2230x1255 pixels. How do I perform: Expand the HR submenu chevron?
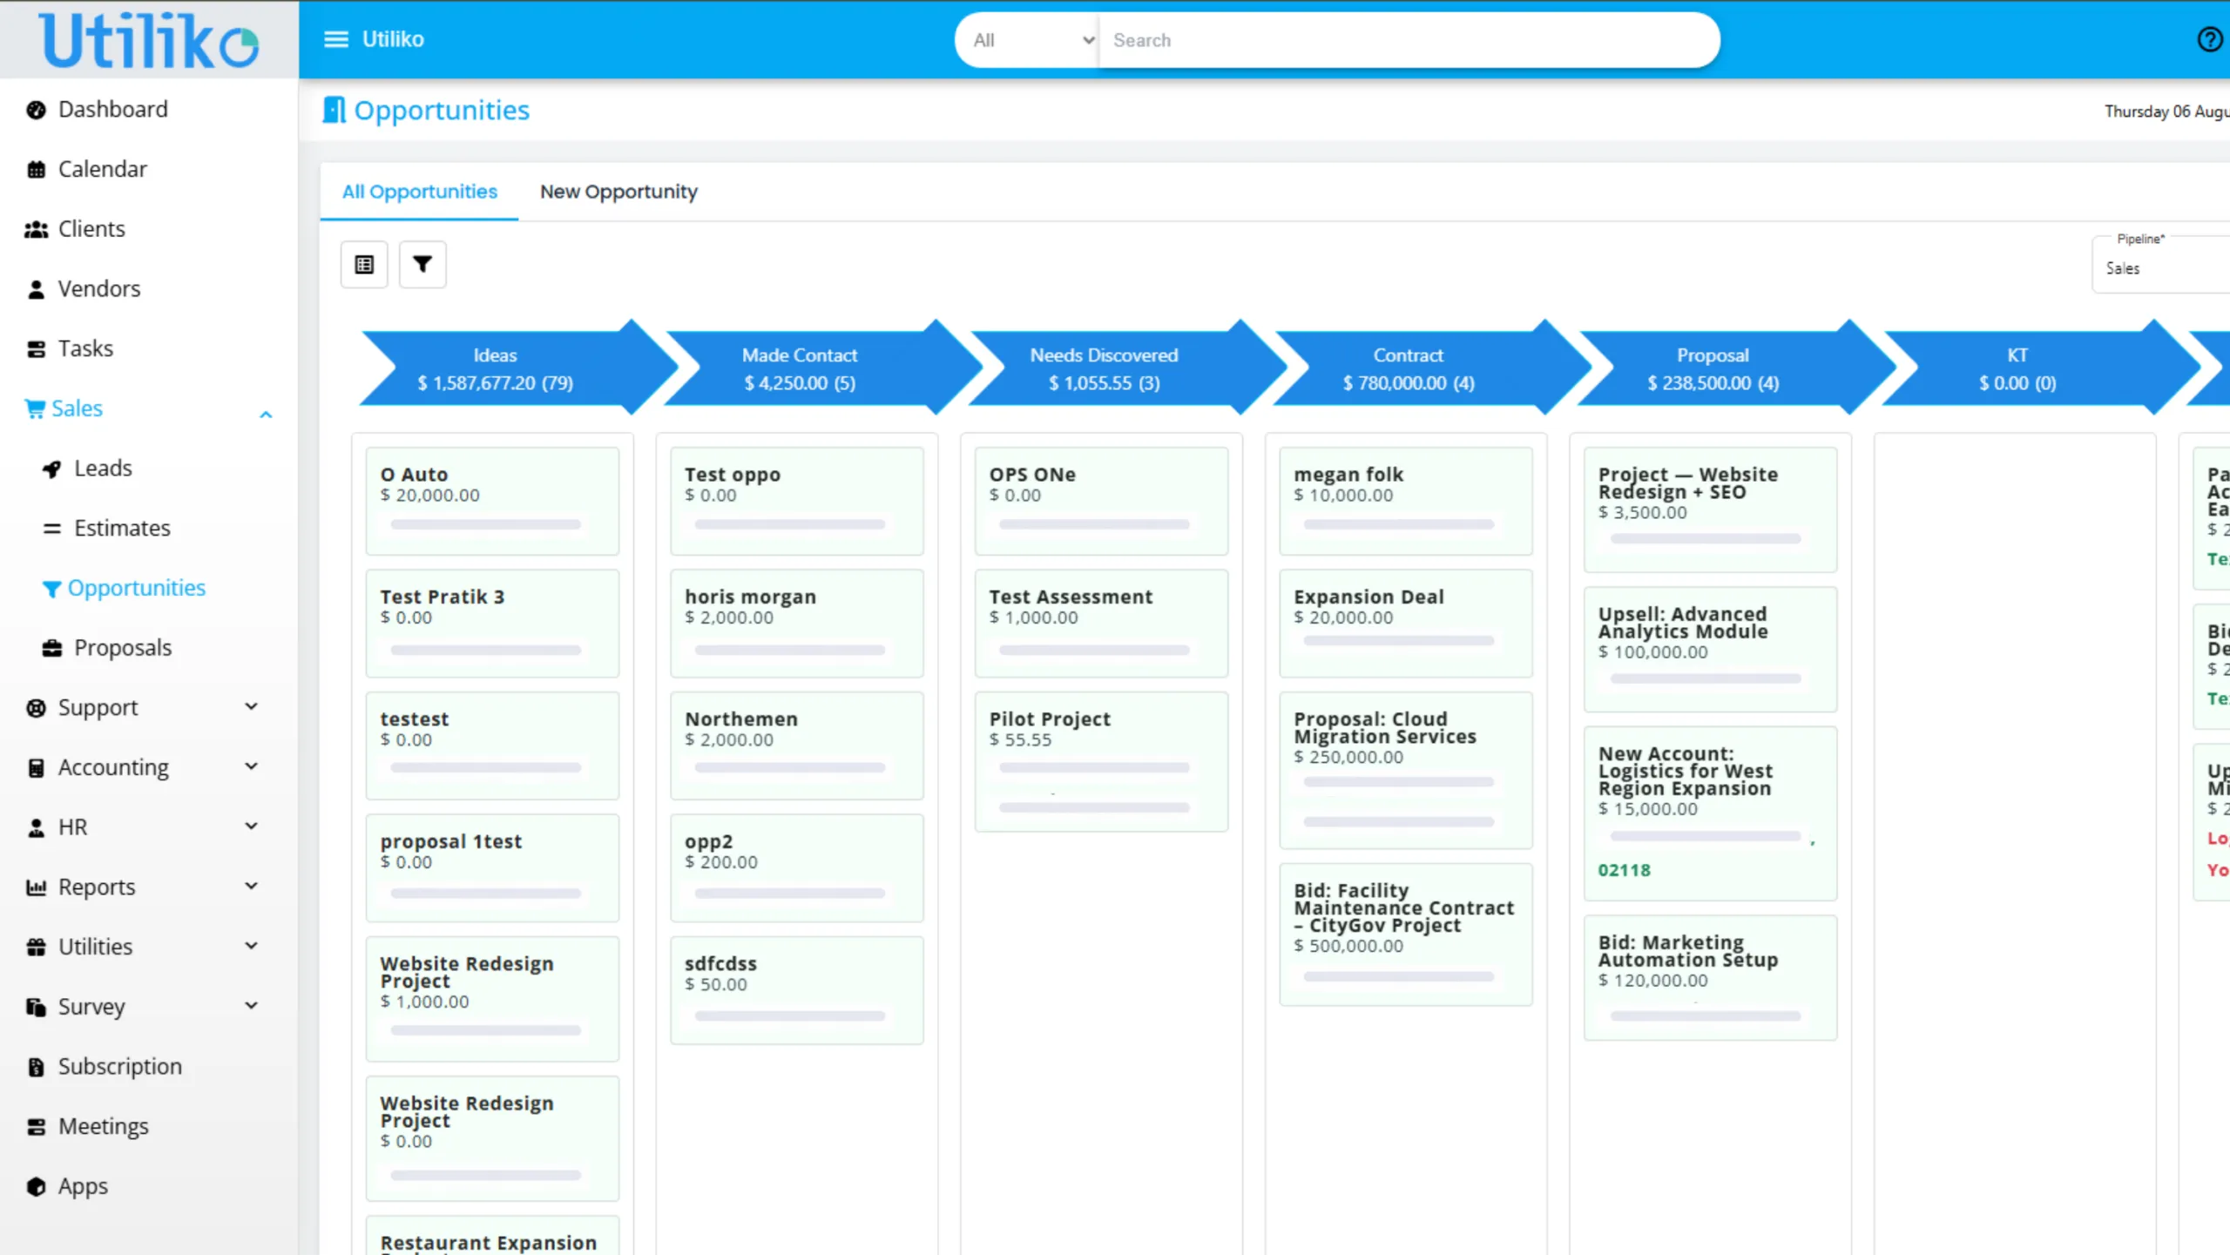coord(251,826)
